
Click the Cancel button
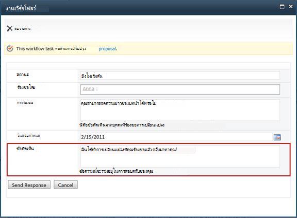pyautogui.click(x=65, y=185)
